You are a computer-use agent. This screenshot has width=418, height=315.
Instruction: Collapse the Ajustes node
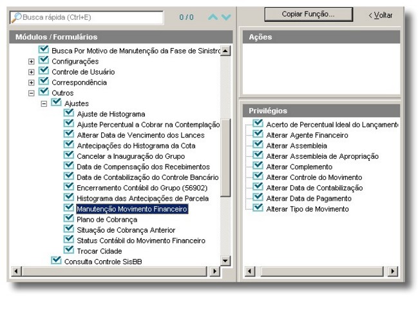pyautogui.click(x=44, y=104)
